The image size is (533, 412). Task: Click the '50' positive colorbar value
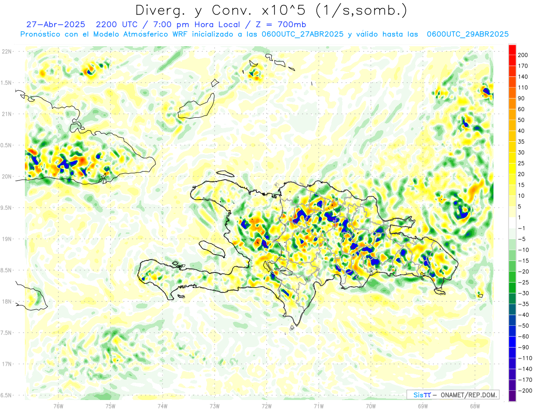[x=521, y=120]
